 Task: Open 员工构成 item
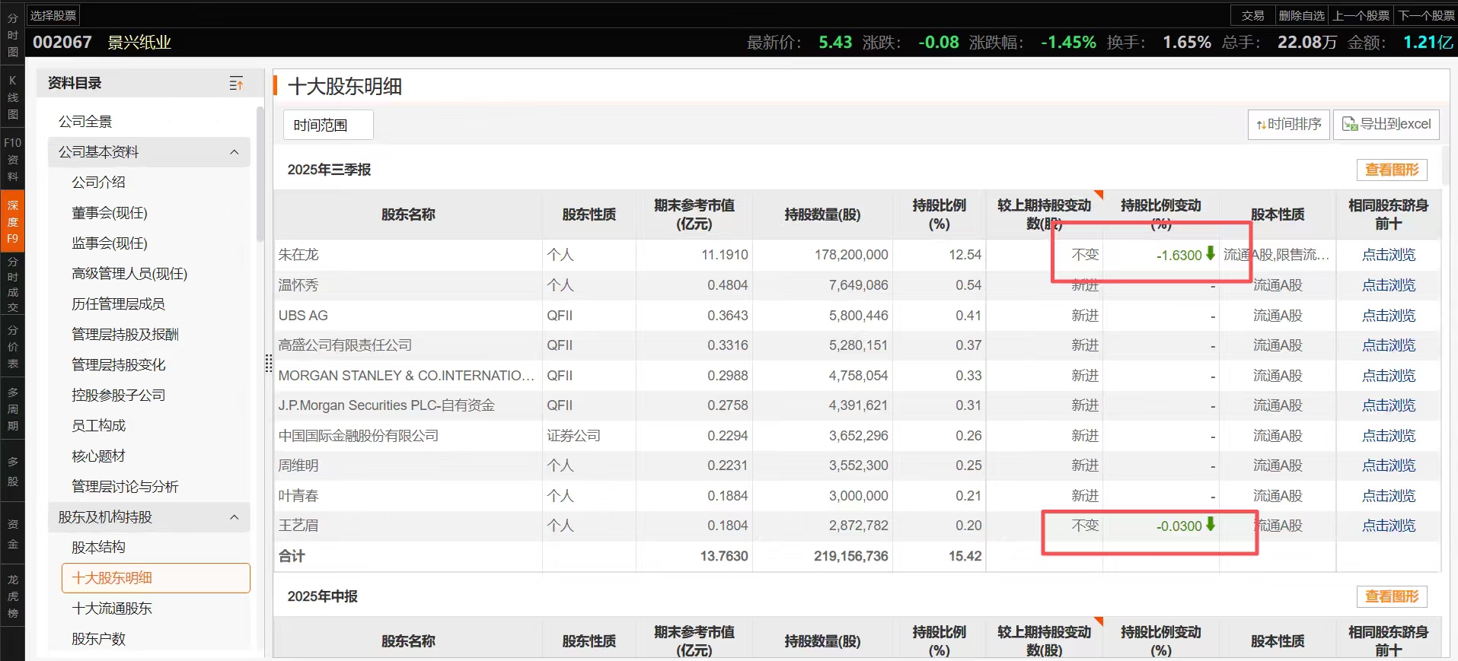[x=99, y=426]
